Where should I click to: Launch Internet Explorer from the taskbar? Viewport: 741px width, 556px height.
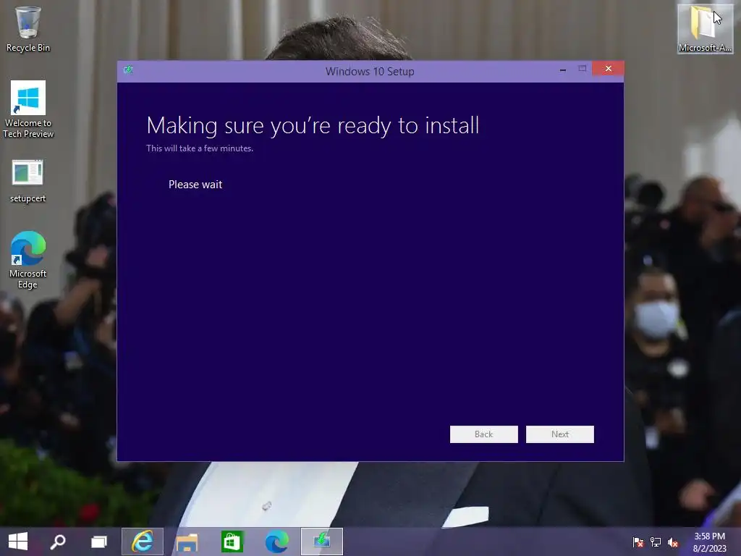(143, 542)
